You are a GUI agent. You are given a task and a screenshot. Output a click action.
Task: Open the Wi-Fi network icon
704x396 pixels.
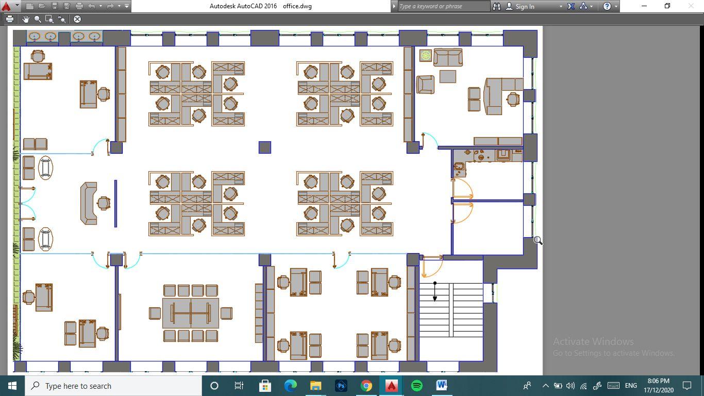click(583, 386)
